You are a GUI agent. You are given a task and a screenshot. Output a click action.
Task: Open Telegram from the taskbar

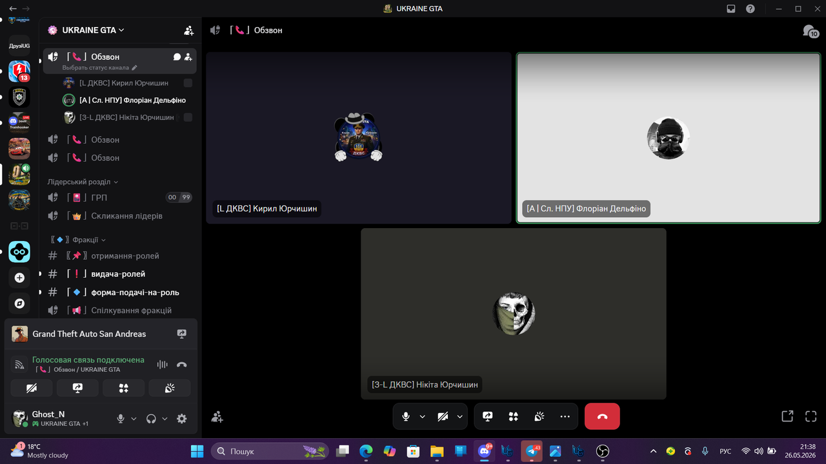532,451
